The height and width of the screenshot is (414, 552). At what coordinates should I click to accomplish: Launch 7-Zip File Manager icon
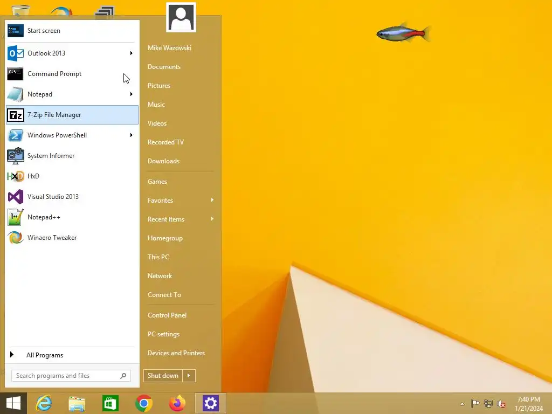click(x=16, y=115)
